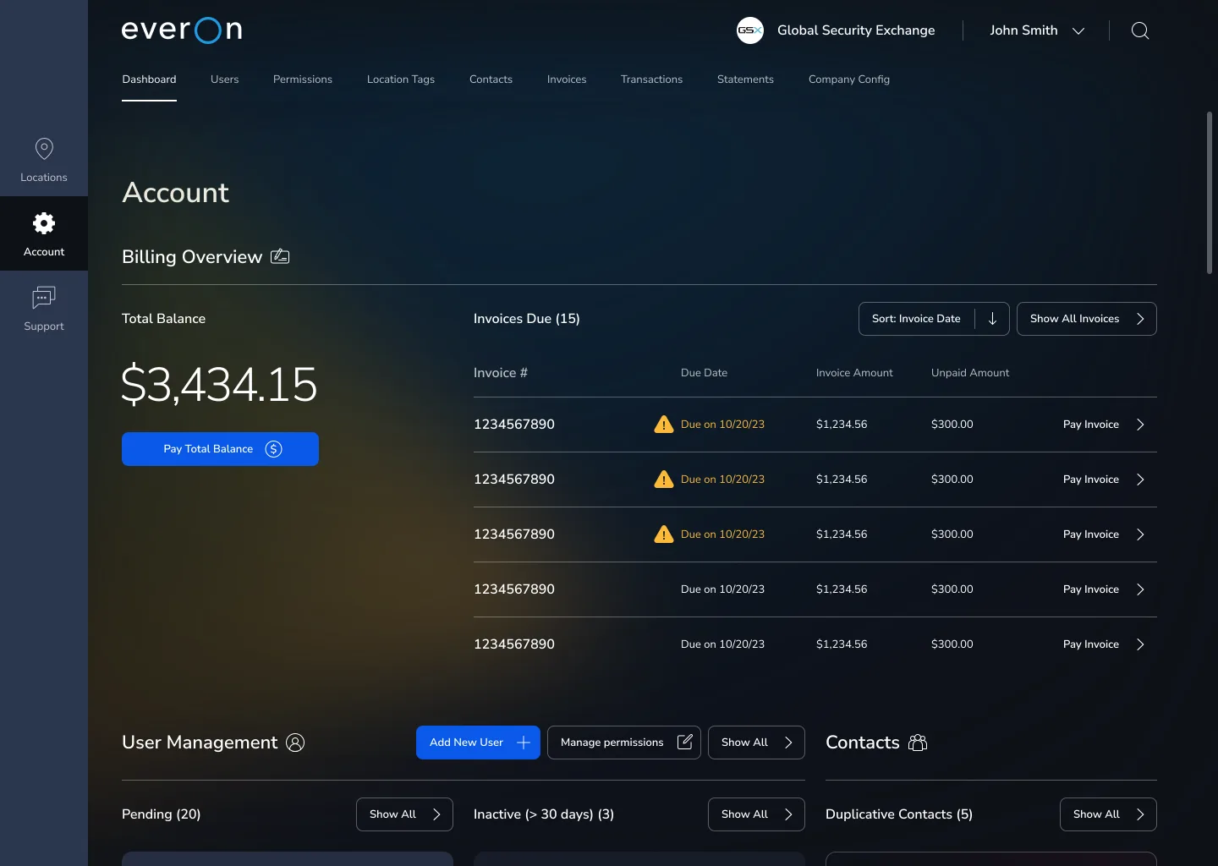The width and height of the screenshot is (1218, 866).
Task: Click the User Management profile icon
Action: click(295, 743)
